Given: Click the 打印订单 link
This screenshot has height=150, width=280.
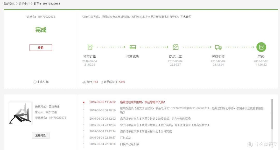Looking at the screenshot, I should click(x=43, y=82).
